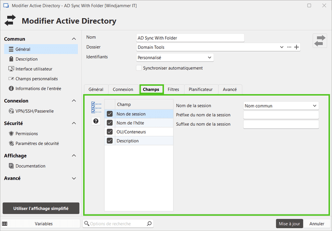Click the Préfixe du nom de session field
332x231 pixels.
[281, 115]
